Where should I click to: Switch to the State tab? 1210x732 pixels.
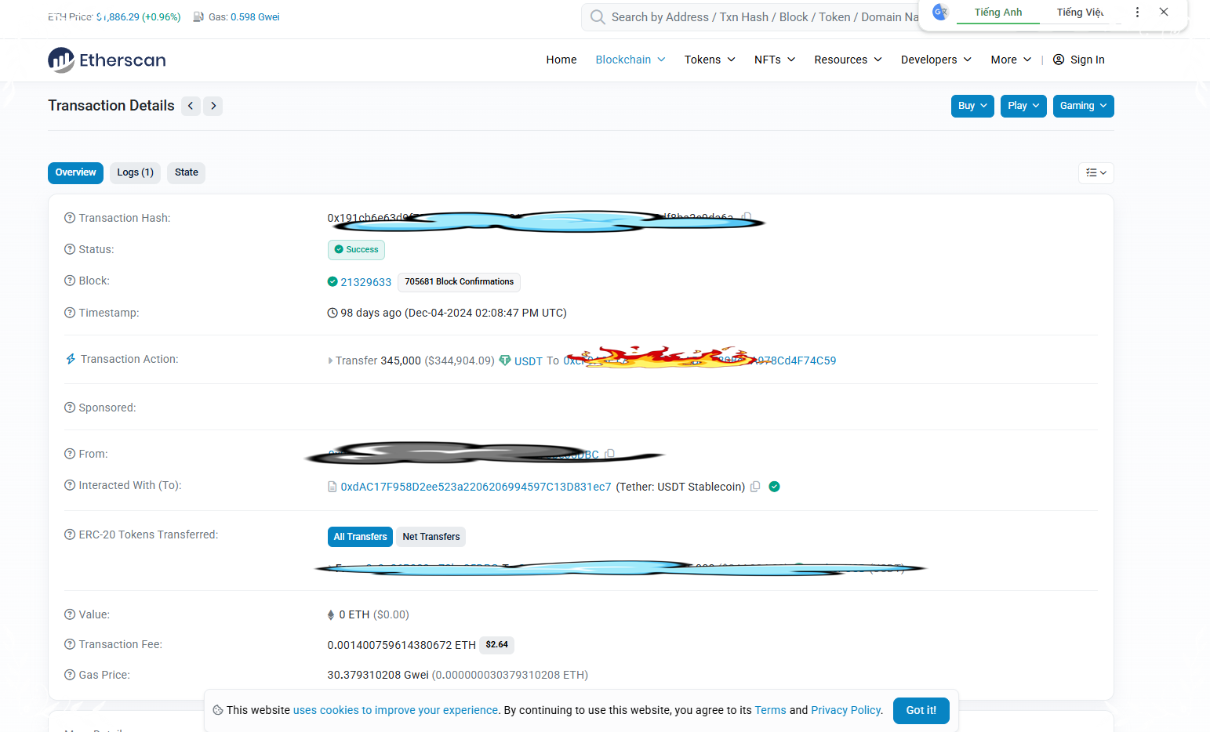(187, 172)
